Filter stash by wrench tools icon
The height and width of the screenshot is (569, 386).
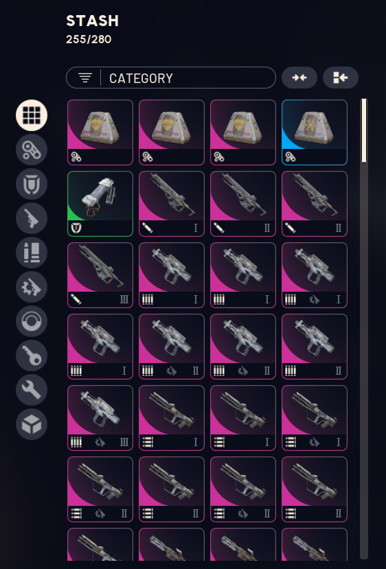tap(32, 390)
